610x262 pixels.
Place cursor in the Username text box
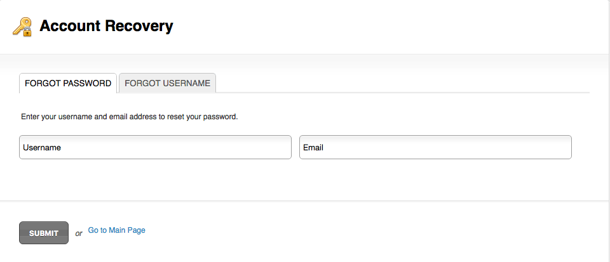[155, 147]
